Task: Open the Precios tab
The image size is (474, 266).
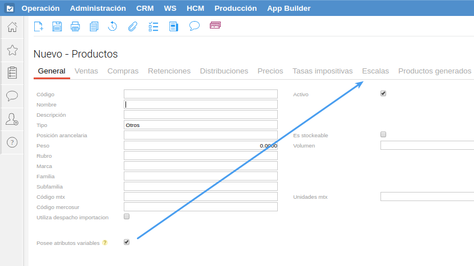Action: (x=270, y=71)
